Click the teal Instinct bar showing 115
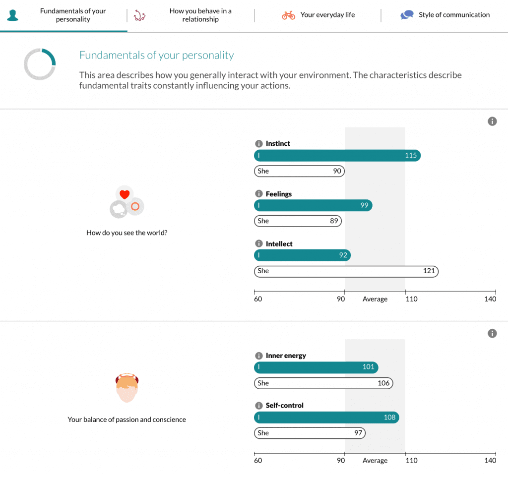 (x=337, y=156)
